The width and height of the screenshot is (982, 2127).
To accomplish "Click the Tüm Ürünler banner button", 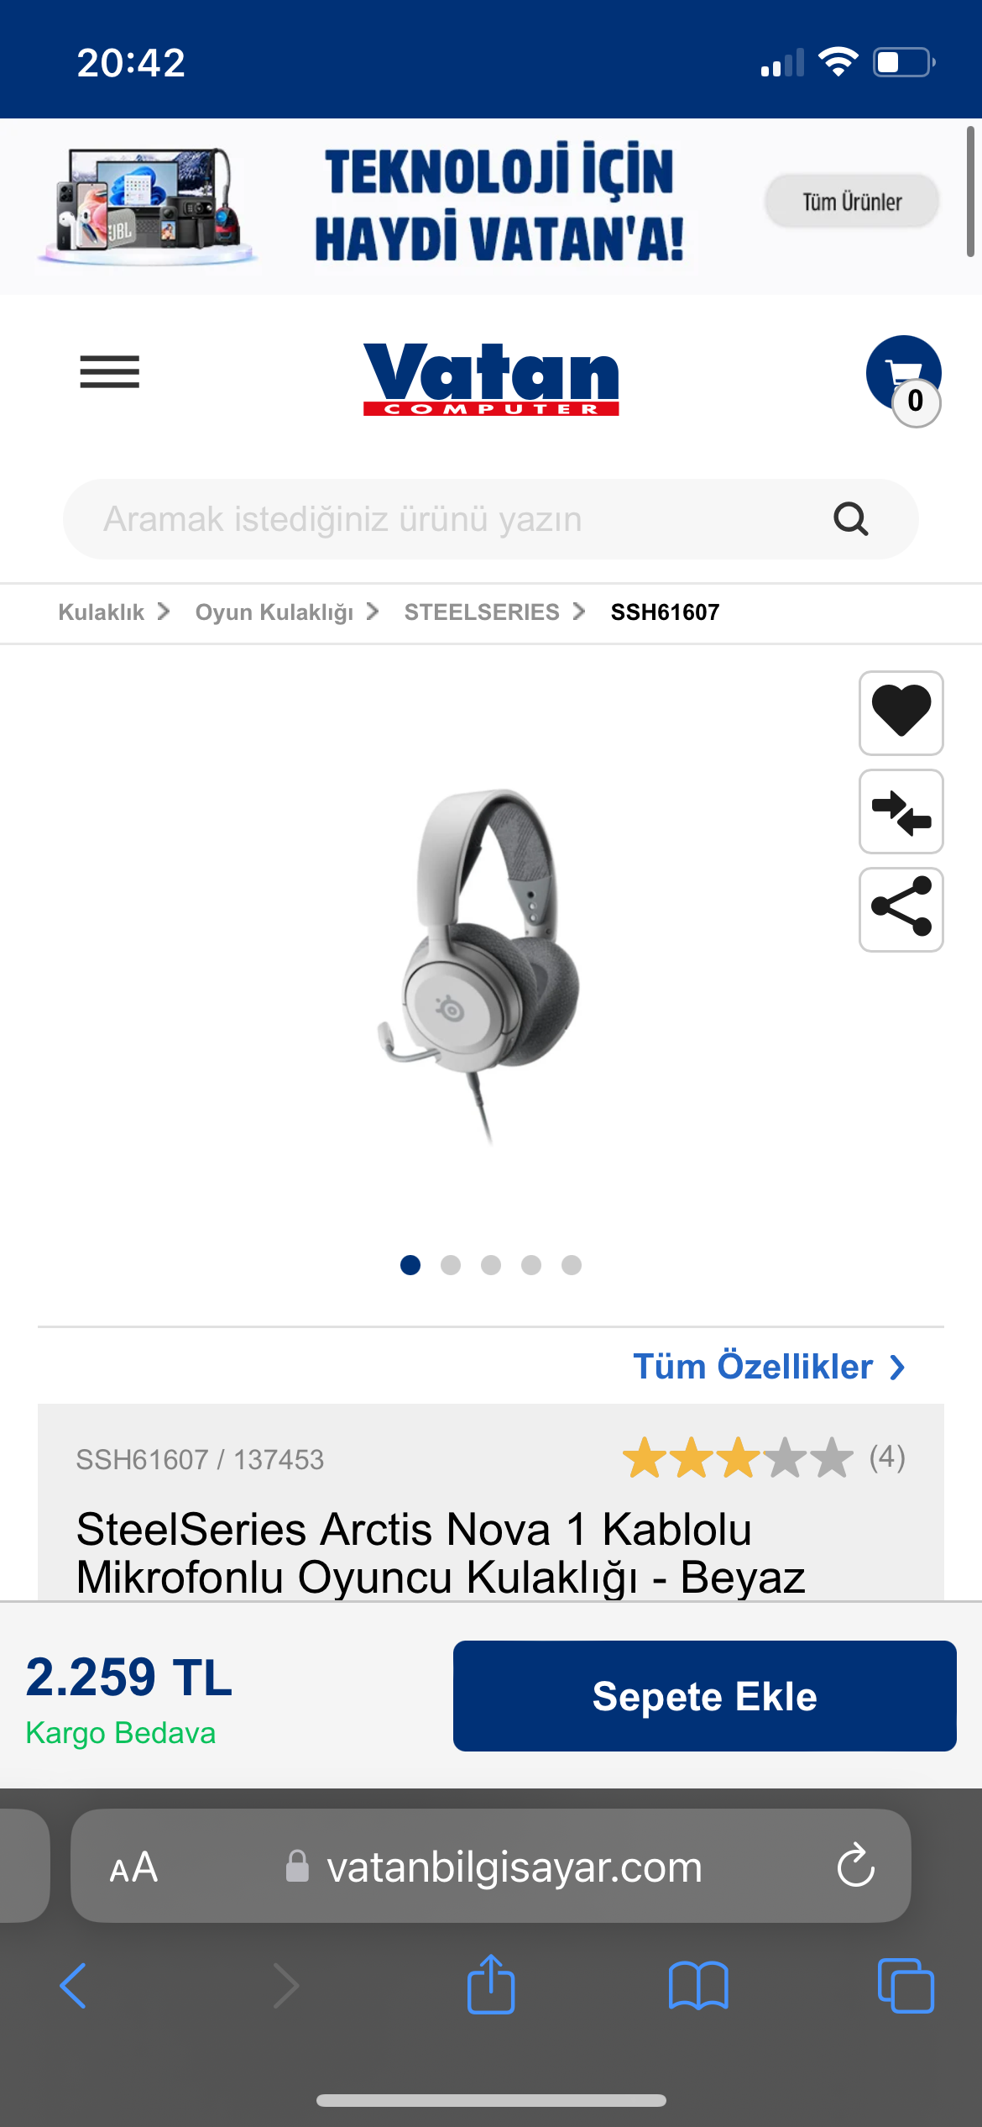I will tap(852, 202).
